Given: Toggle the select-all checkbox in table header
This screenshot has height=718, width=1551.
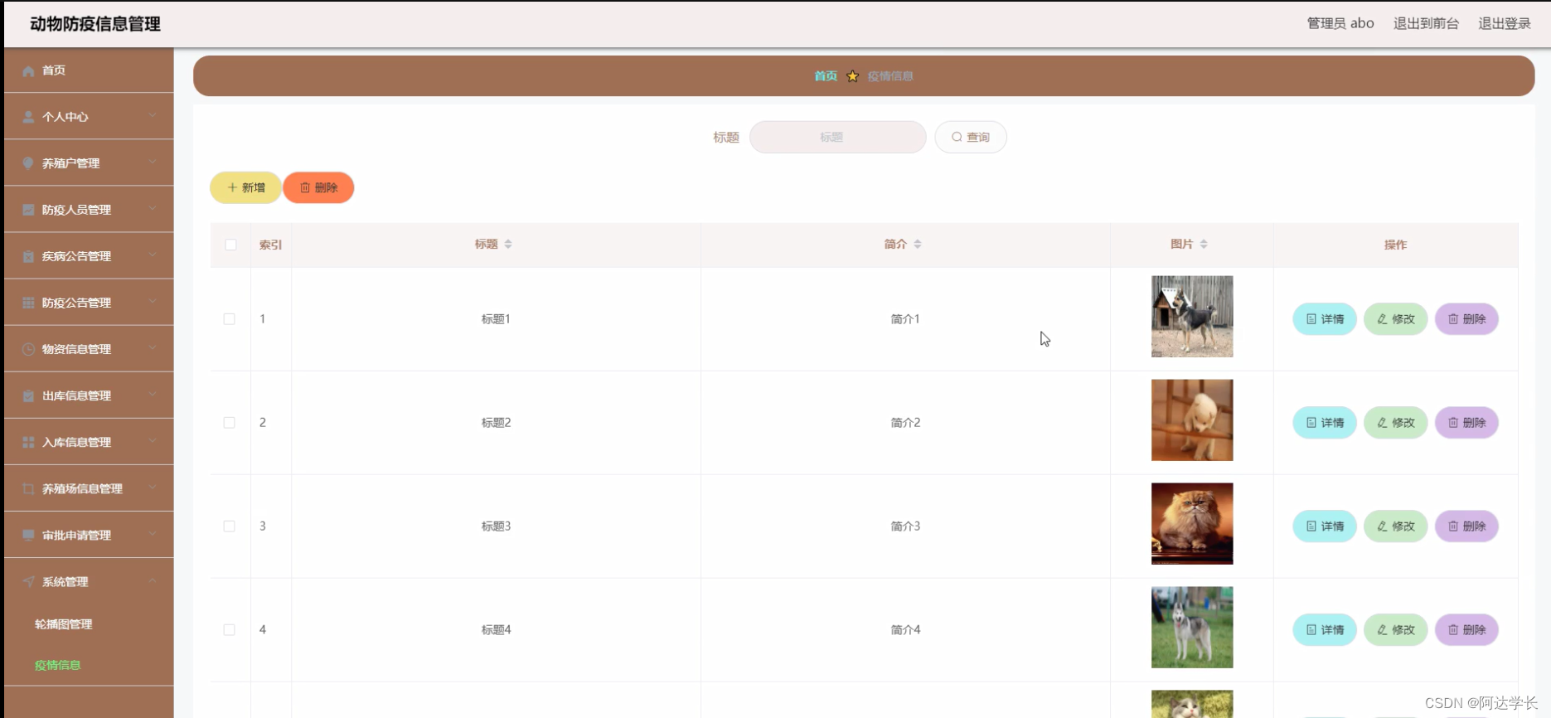Looking at the screenshot, I should 230,245.
